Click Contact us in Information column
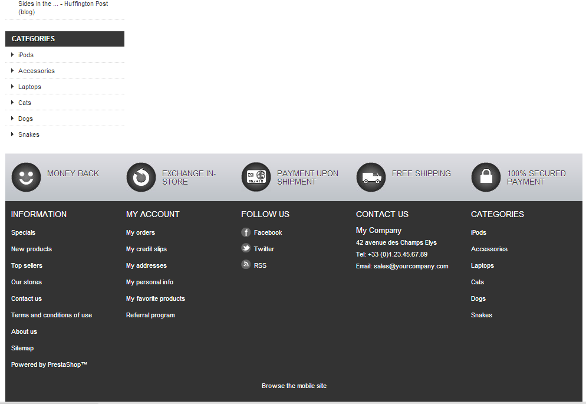This screenshot has height=404, width=586. point(26,298)
